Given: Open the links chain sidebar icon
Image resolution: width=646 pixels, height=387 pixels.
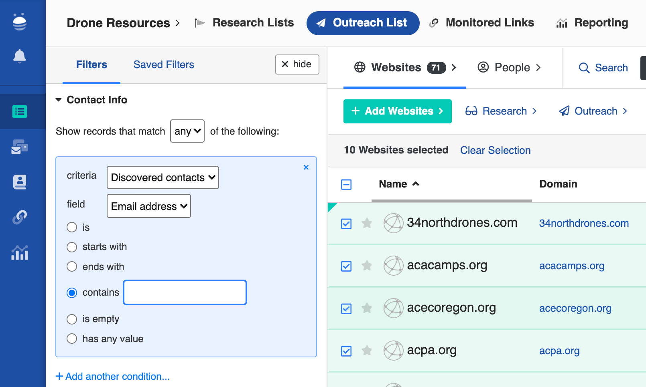Looking at the screenshot, I should pos(19,217).
